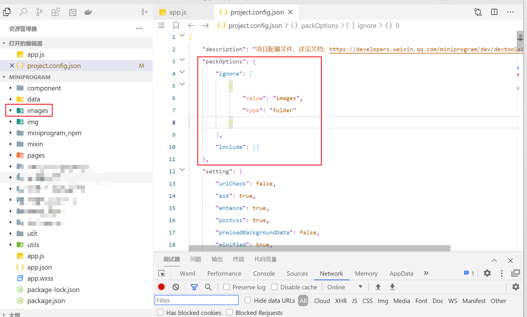Screen dimensions: 527x317
Task: Switch to the Wxml tab
Action: click(x=187, y=273)
